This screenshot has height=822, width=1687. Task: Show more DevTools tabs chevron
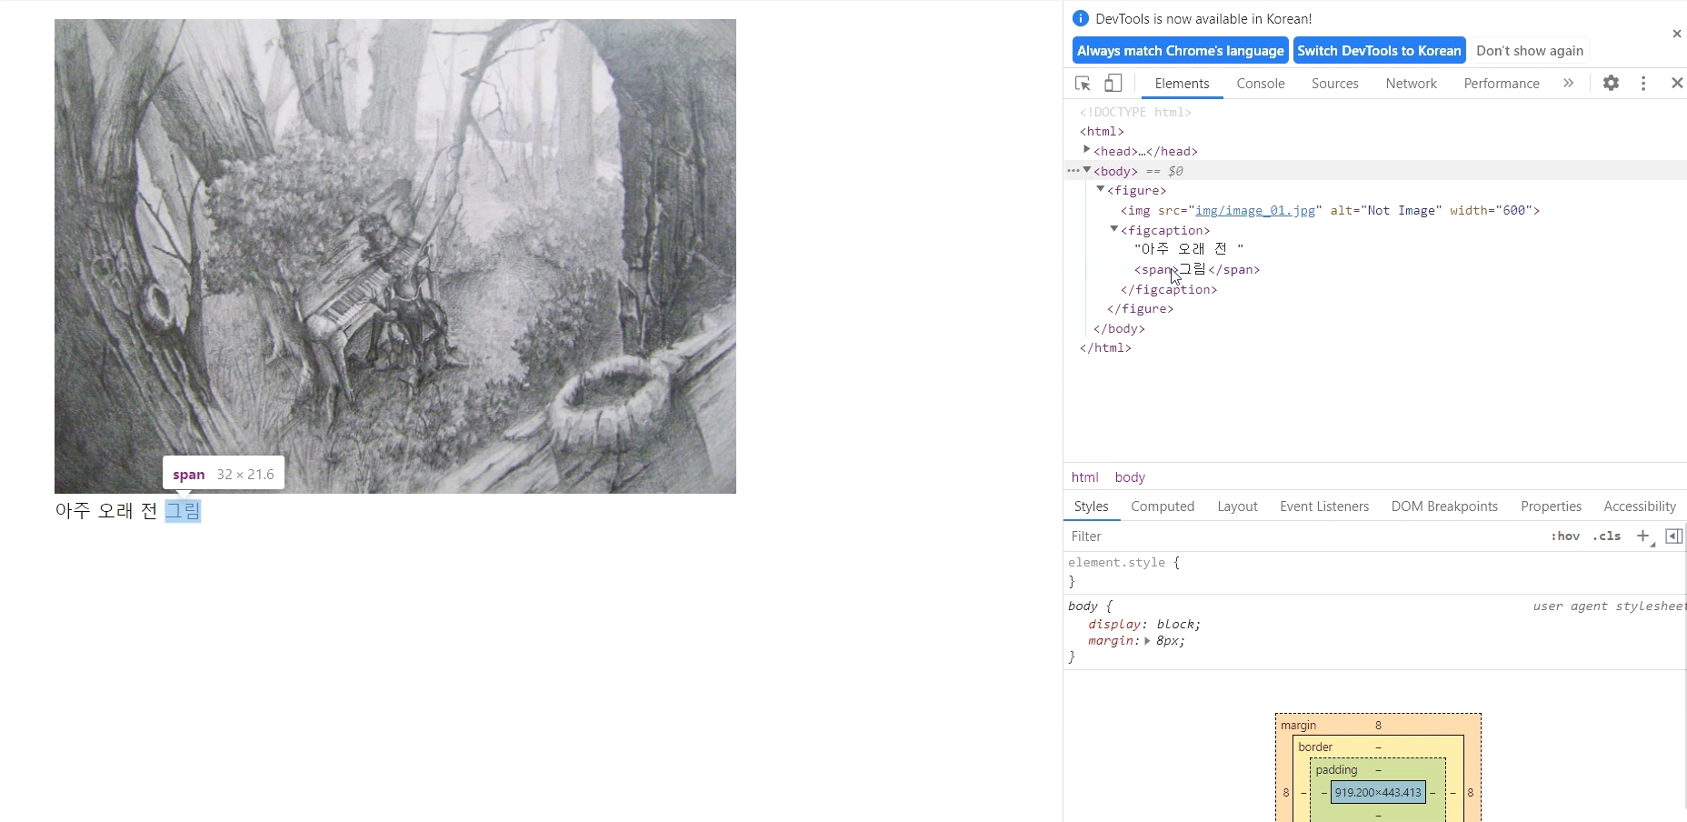(x=1568, y=83)
